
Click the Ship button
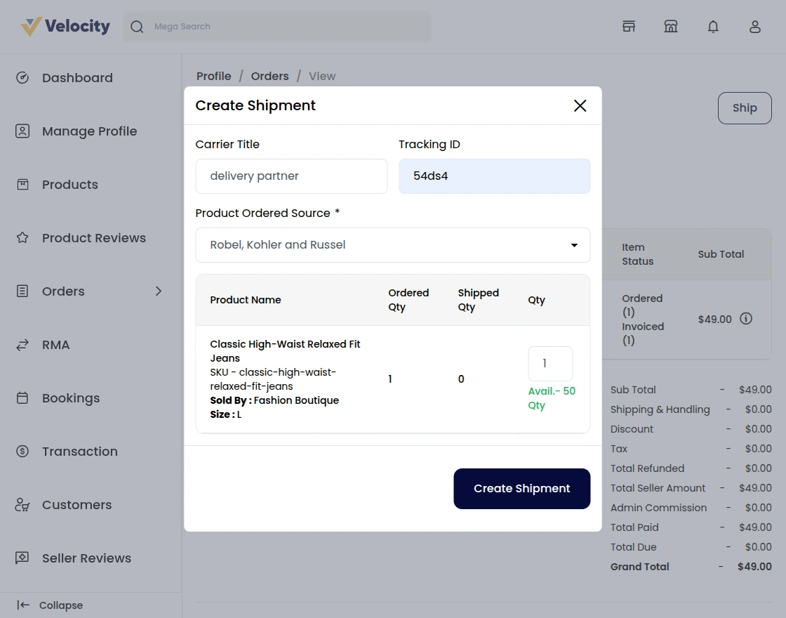[744, 108]
